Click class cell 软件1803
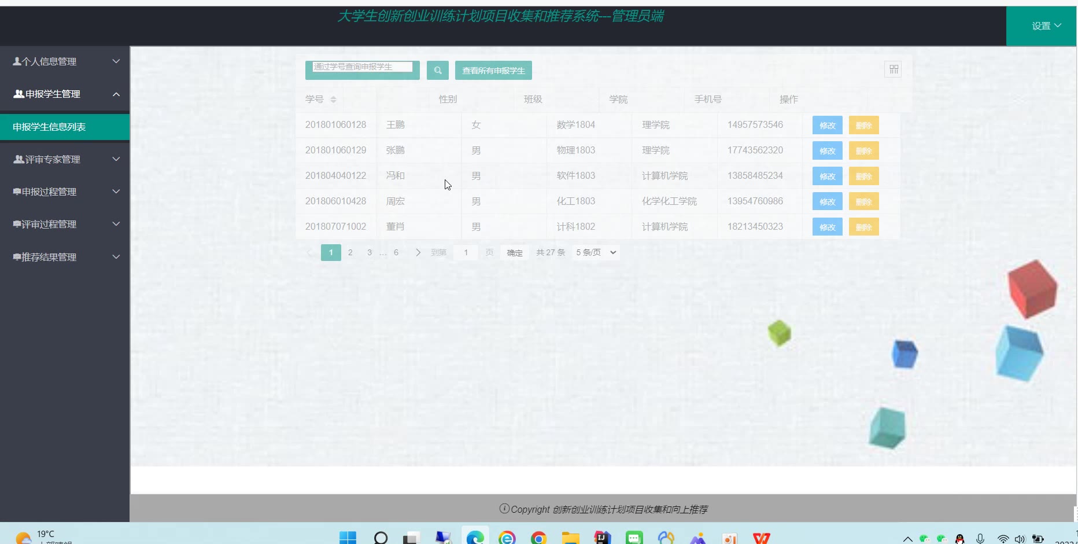1078x544 pixels. tap(576, 176)
